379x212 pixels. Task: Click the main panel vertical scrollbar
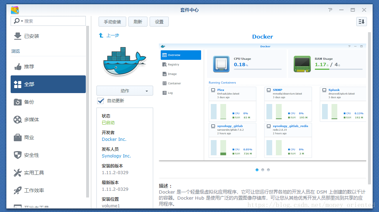coord(369,108)
